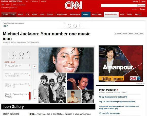The width and height of the screenshot is (147, 116).
Task: Open the World Sport navigation tab
Action: tap(97, 14)
